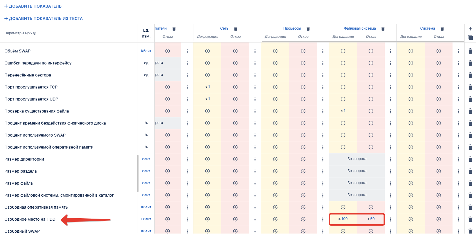The height and width of the screenshot is (235, 476).
Task: Delete the 'Объём SWAP' row
Action: click(x=470, y=51)
